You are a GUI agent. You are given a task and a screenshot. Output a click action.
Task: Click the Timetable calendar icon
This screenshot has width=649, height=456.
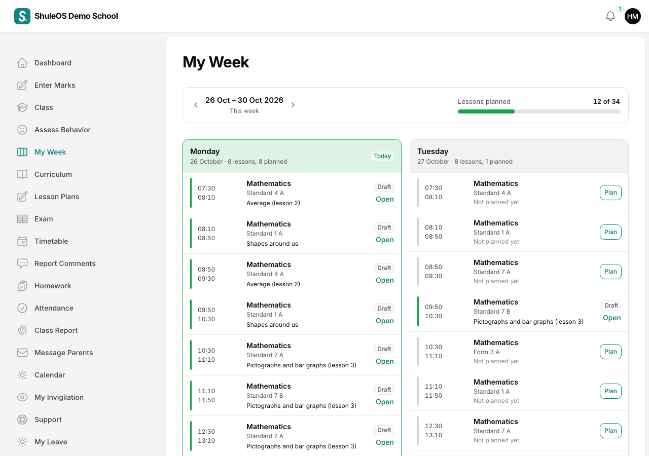click(22, 241)
